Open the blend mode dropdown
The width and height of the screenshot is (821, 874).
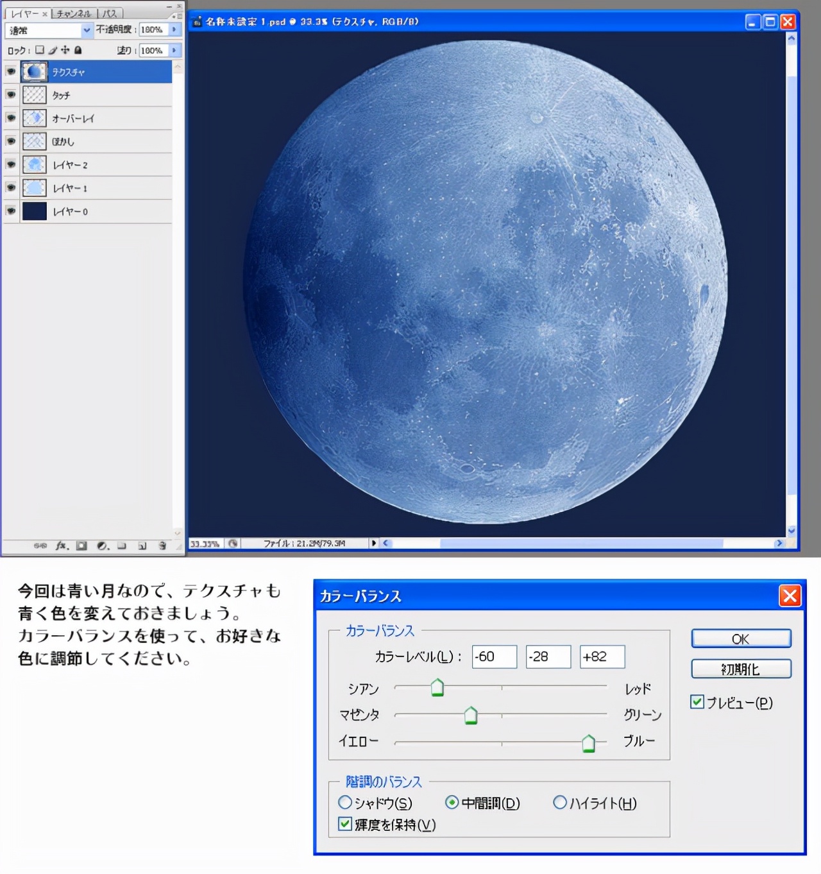tap(87, 30)
